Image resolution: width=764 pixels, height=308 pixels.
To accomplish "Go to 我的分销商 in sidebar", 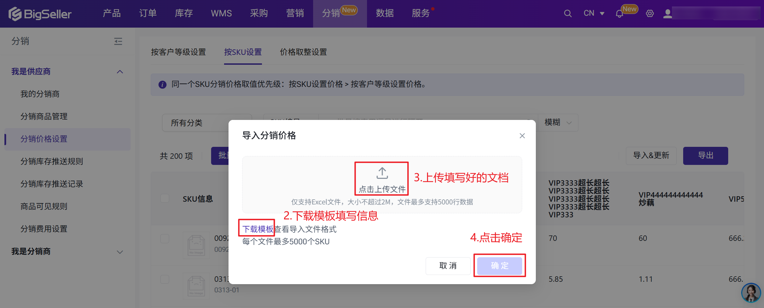I will point(40,94).
